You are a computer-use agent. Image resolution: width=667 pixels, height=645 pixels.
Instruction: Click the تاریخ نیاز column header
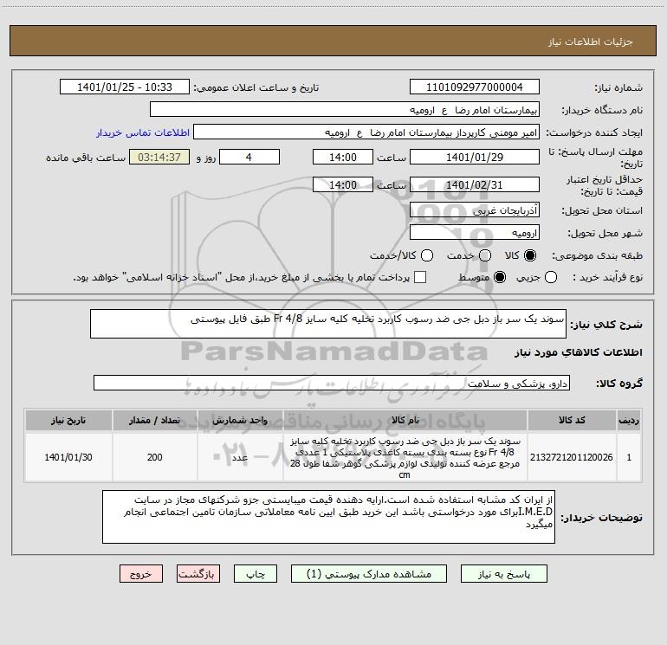pos(68,421)
